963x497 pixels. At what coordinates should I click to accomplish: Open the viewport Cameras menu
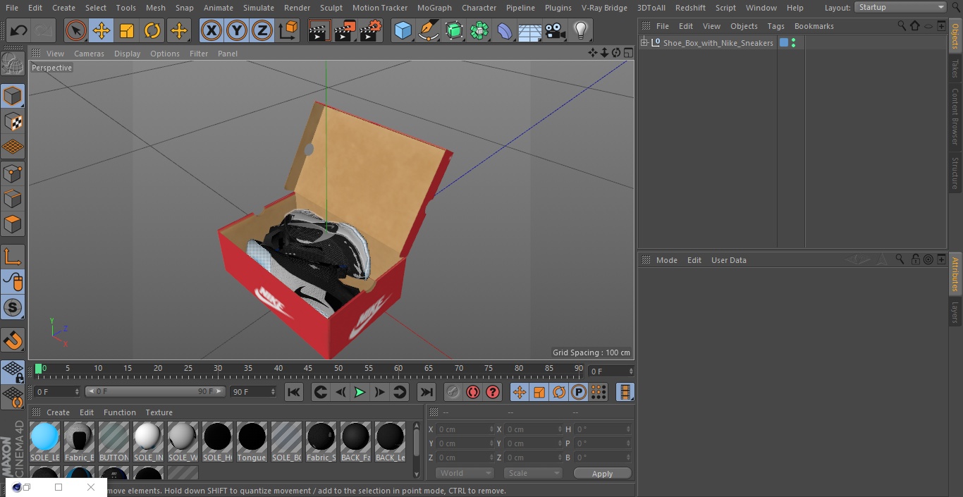pos(89,54)
